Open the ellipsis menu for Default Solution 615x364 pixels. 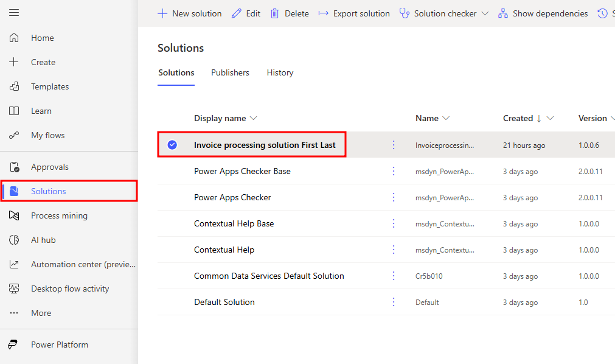393,301
